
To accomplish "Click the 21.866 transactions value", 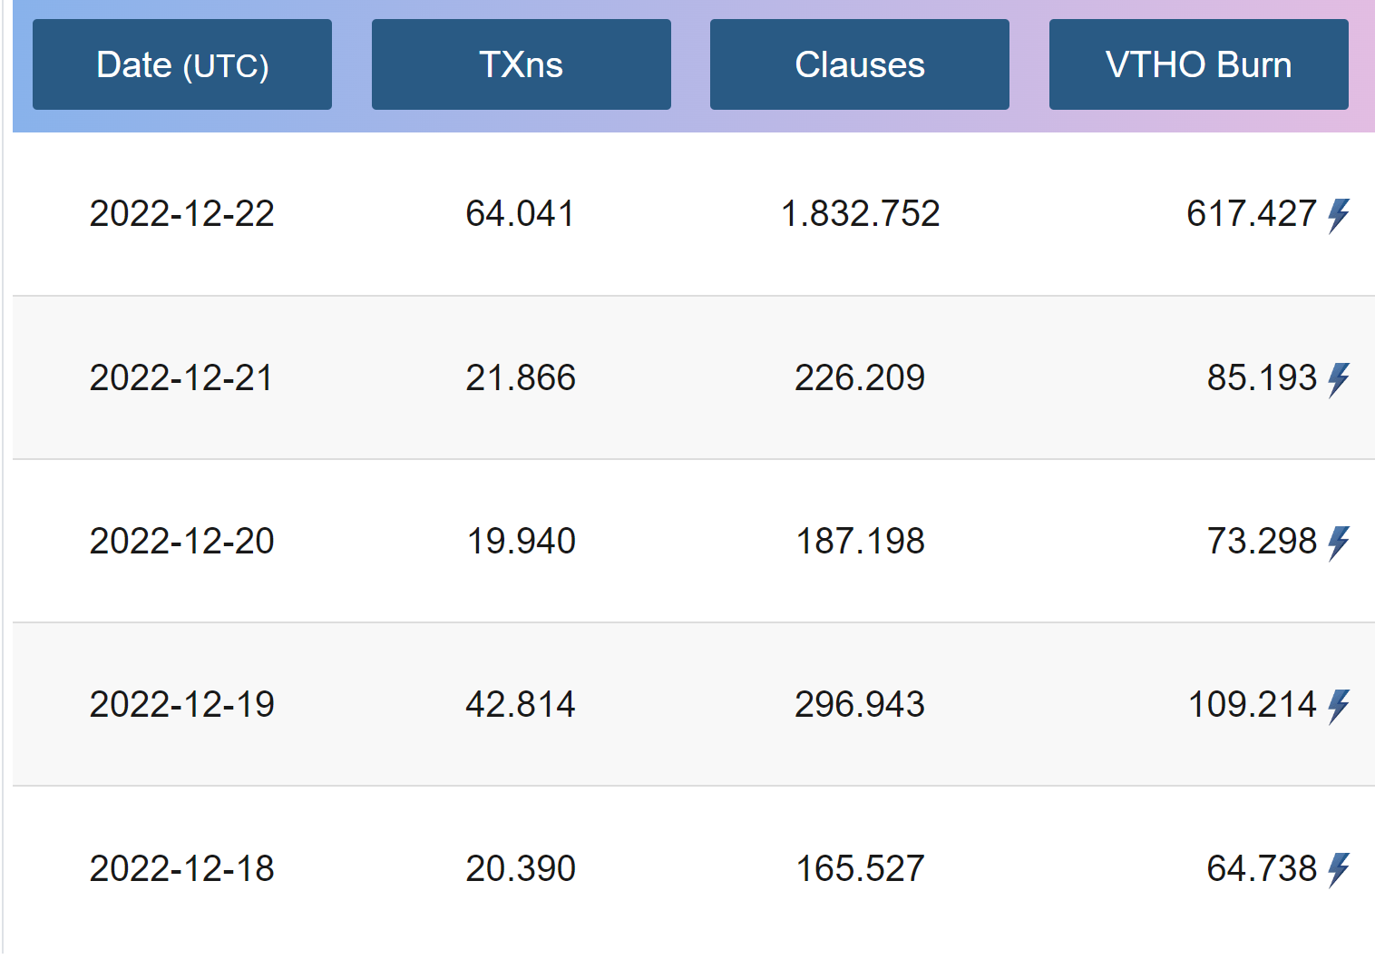I will click(521, 377).
